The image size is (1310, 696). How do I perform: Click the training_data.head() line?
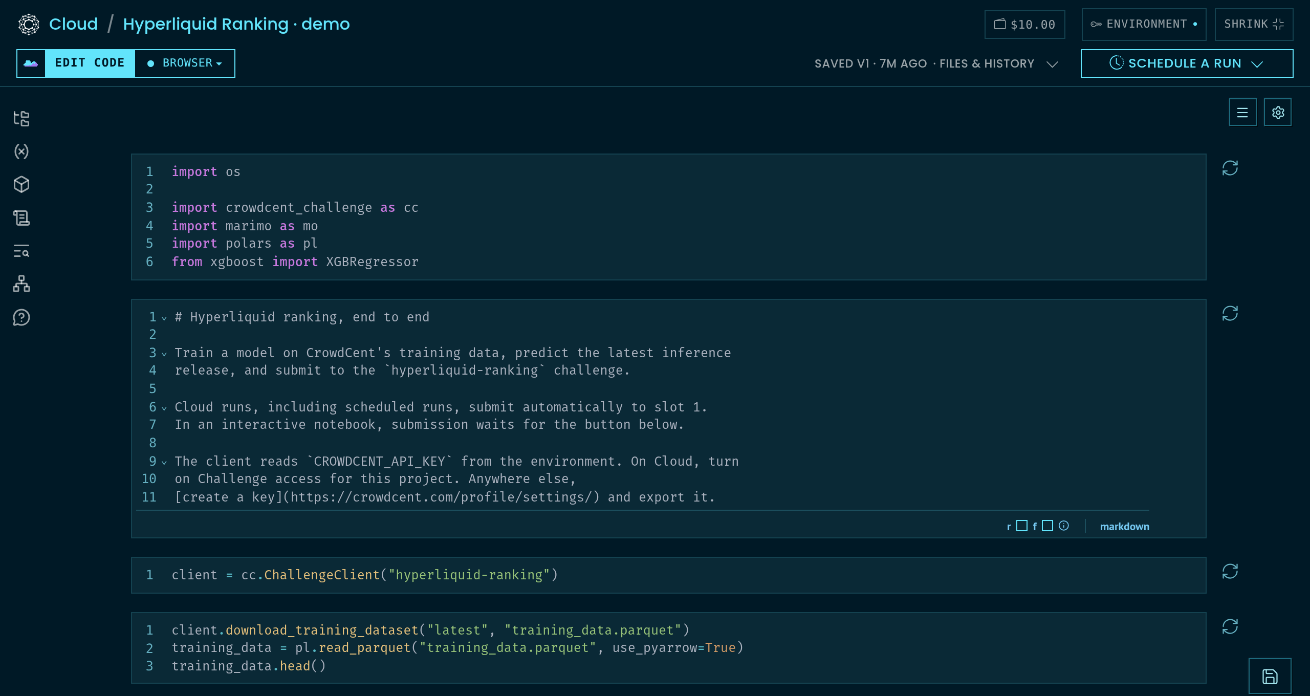249,666
